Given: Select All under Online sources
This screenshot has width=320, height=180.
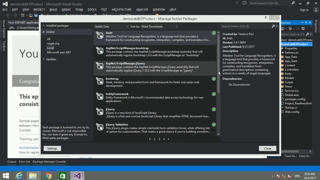Looking at the screenshot, I should pyautogui.click(x=48, y=39).
